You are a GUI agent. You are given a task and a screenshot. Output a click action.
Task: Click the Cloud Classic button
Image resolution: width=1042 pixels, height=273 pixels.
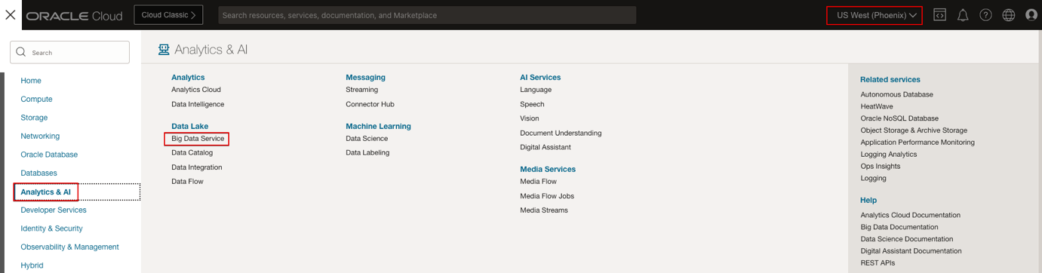point(168,15)
